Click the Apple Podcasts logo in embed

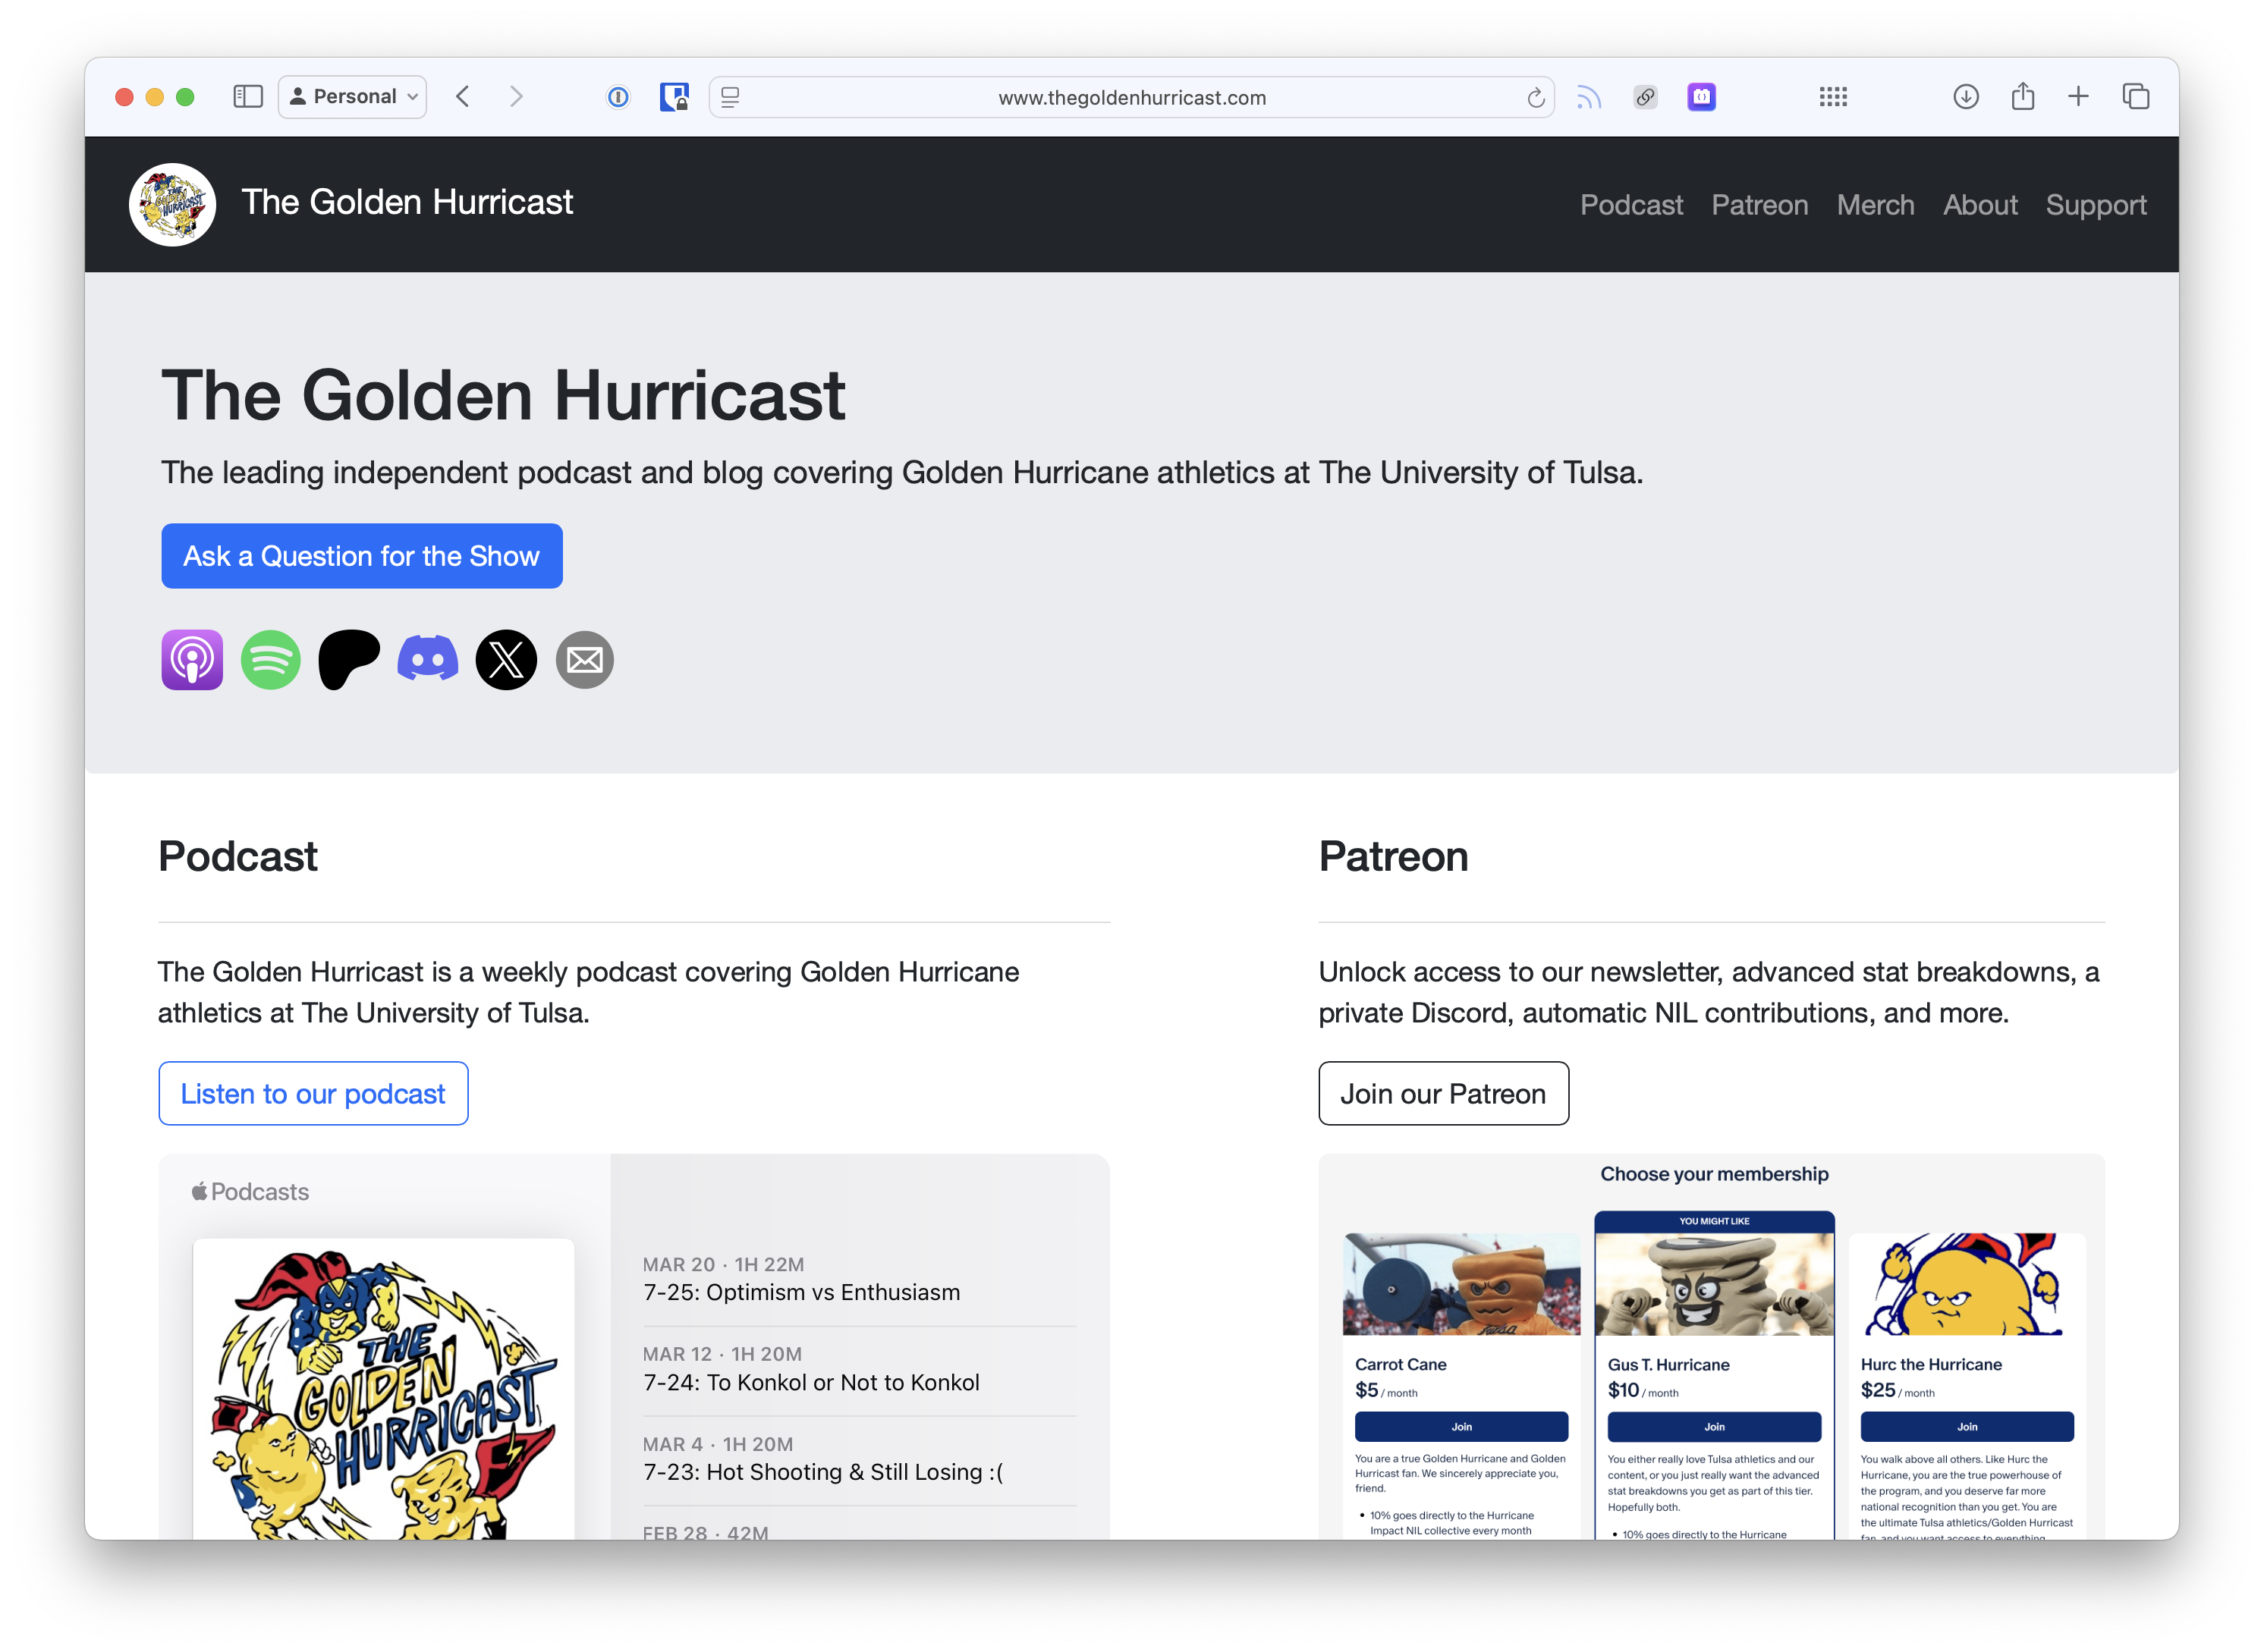pyautogui.click(x=251, y=1192)
